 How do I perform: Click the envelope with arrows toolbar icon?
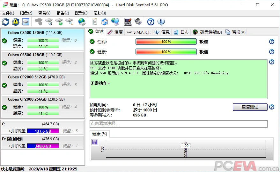[105, 22]
